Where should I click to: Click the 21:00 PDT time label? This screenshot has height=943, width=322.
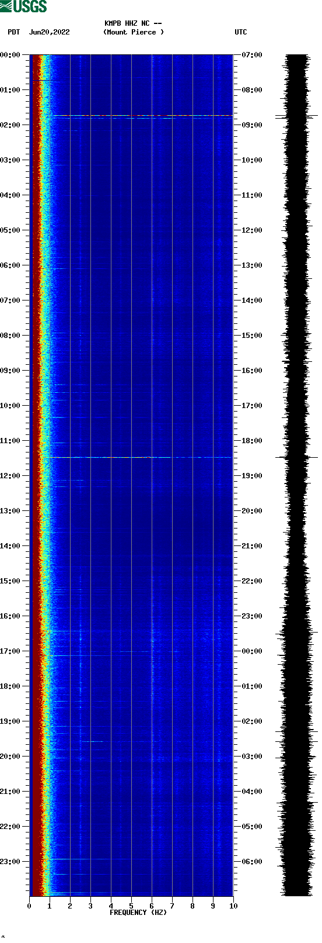click(10, 792)
